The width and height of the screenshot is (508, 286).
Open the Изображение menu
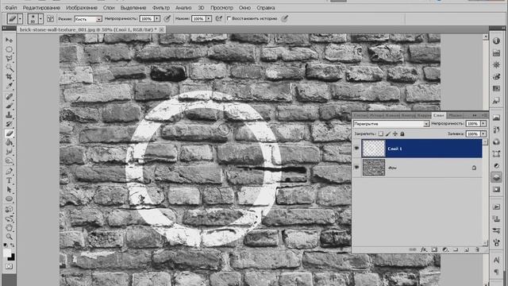[x=81, y=7]
